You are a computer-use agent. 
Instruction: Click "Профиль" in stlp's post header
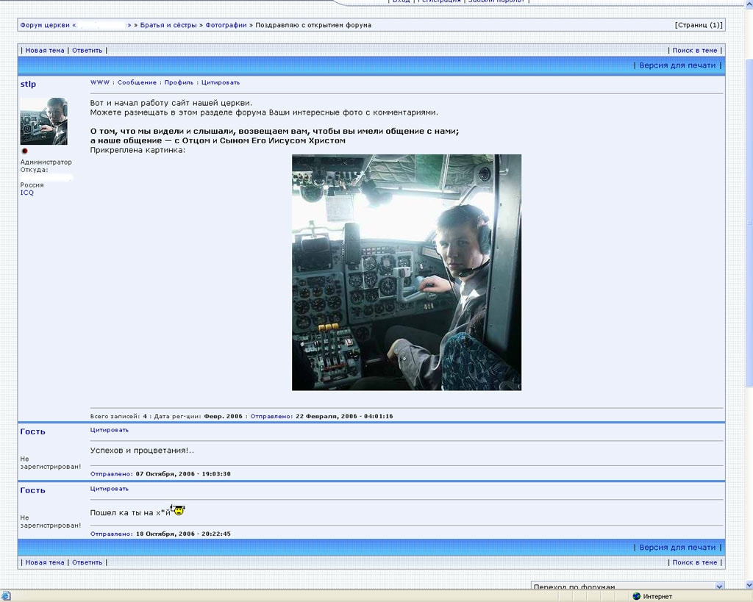(x=179, y=82)
